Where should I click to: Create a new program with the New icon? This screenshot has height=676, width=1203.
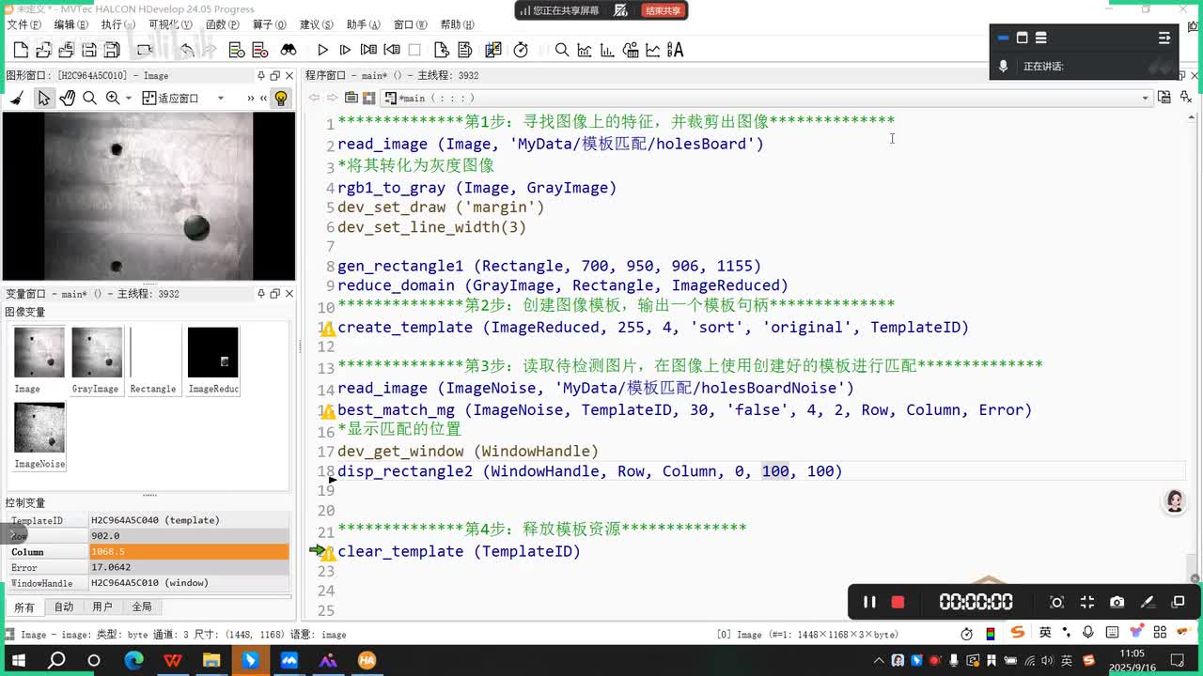21,50
